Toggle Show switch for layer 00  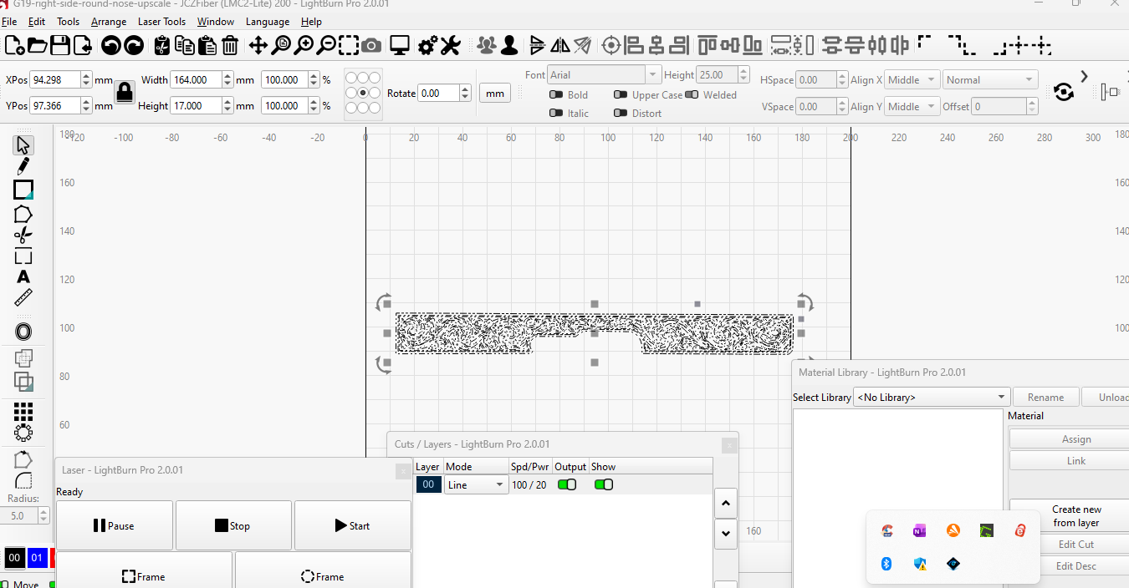(x=603, y=484)
